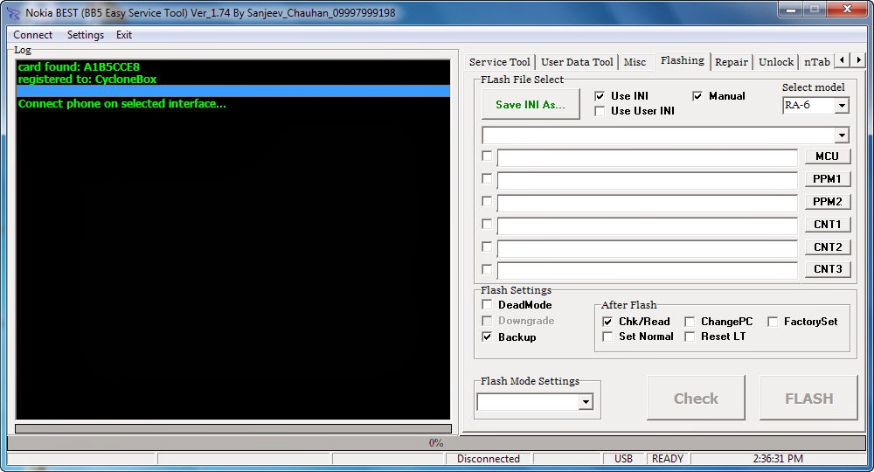The image size is (874, 472).
Task: Select the Flashing tab
Action: pos(683,60)
